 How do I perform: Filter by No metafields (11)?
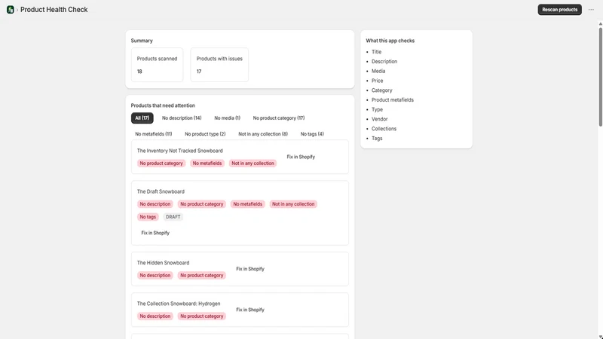(154, 134)
